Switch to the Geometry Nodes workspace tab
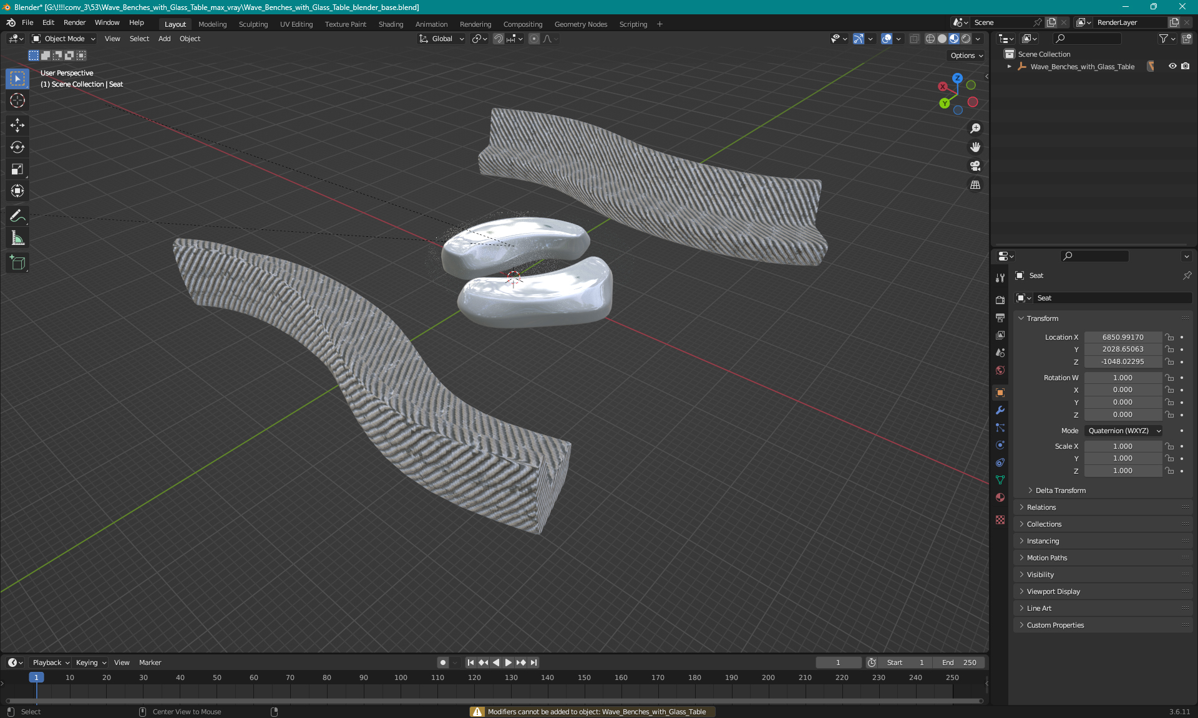 coord(580,24)
